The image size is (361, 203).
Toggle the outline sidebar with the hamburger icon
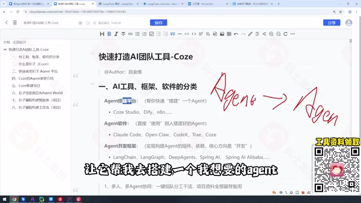[x=15, y=23]
